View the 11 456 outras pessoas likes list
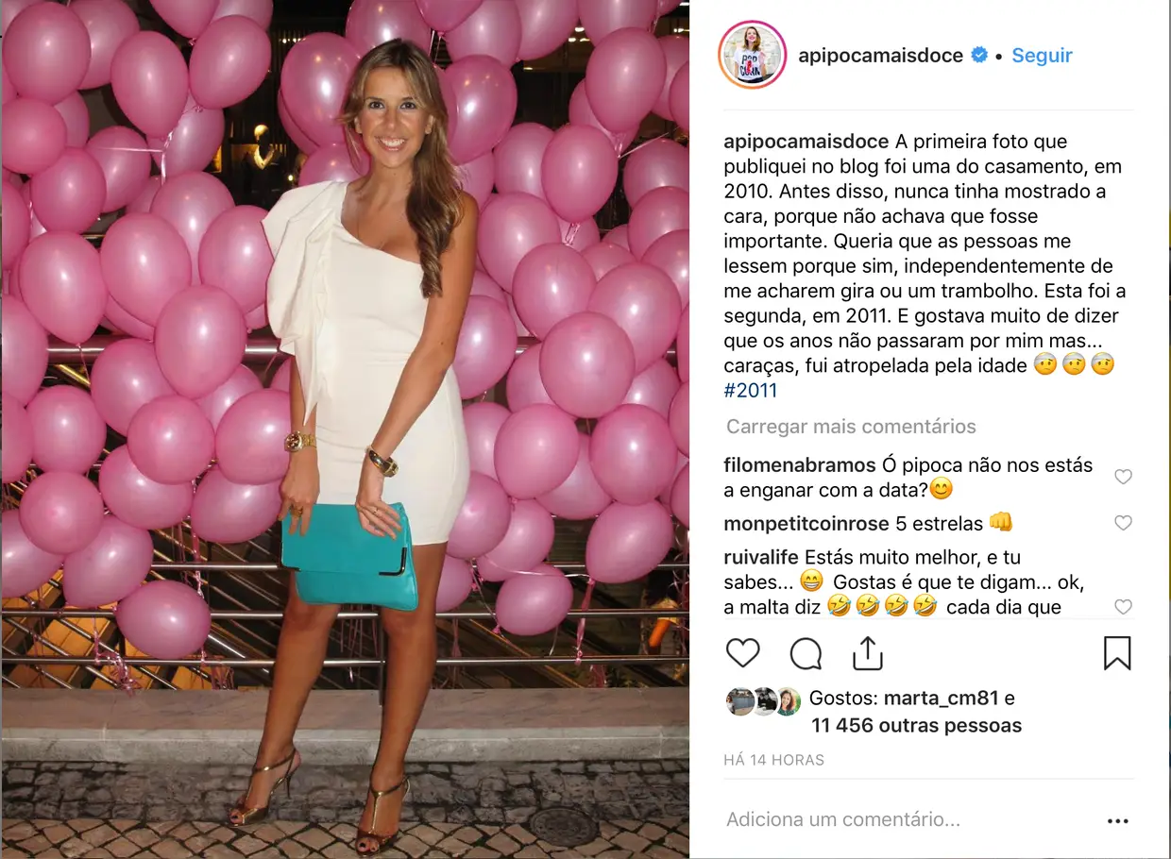 click(916, 726)
